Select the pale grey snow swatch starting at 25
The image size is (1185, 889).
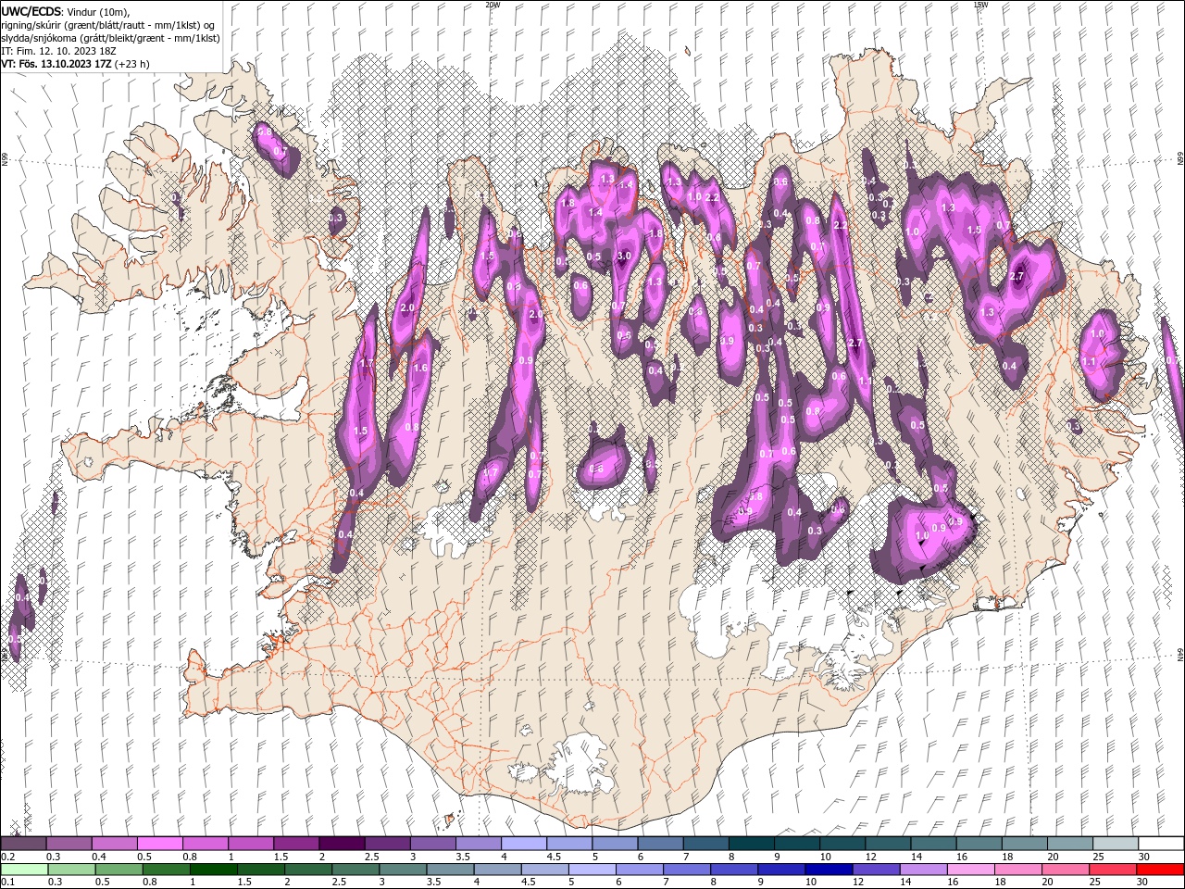click(1116, 843)
